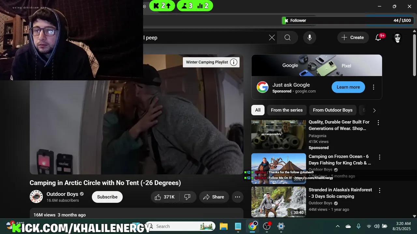
Task: Click the 16.6M subscribers text
Action: (63, 201)
